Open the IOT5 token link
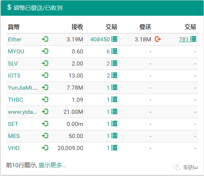This screenshot has height=176, width=204. click(14, 76)
